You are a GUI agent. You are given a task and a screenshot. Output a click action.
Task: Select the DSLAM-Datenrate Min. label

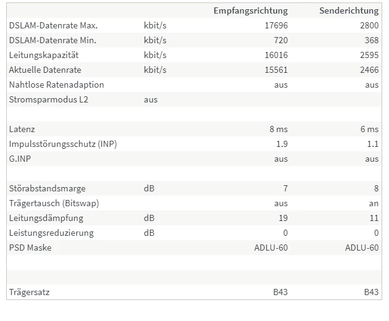pyautogui.click(x=53, y=40)
